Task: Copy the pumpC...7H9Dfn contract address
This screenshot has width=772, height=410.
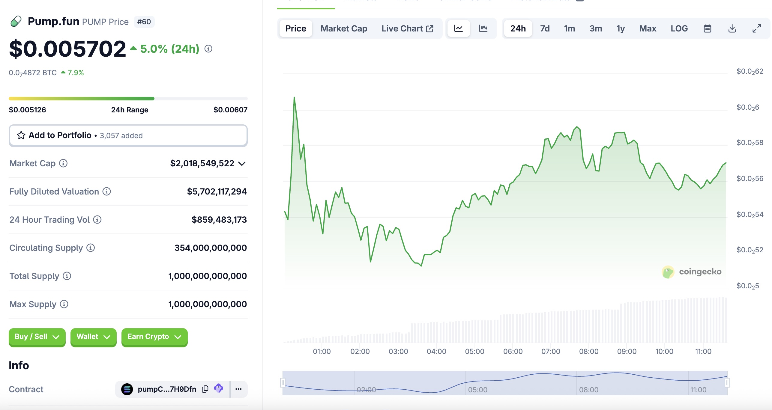Action: pyautogui.click(x=205, y=389)
